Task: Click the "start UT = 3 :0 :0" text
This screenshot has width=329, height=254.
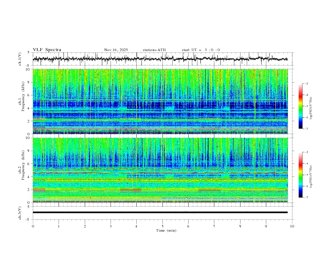Action: 201,50
